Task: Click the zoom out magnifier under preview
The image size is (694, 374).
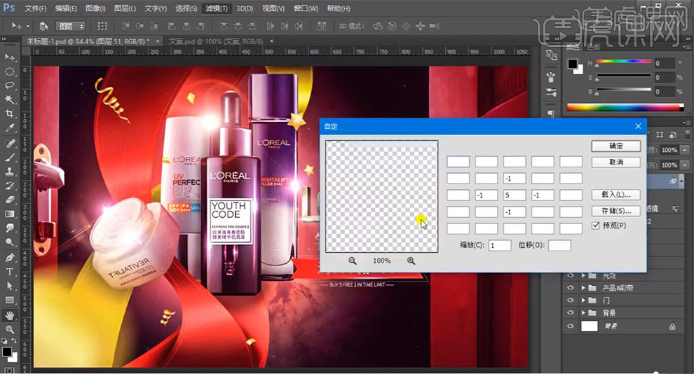Action: [x=352, y=261]
